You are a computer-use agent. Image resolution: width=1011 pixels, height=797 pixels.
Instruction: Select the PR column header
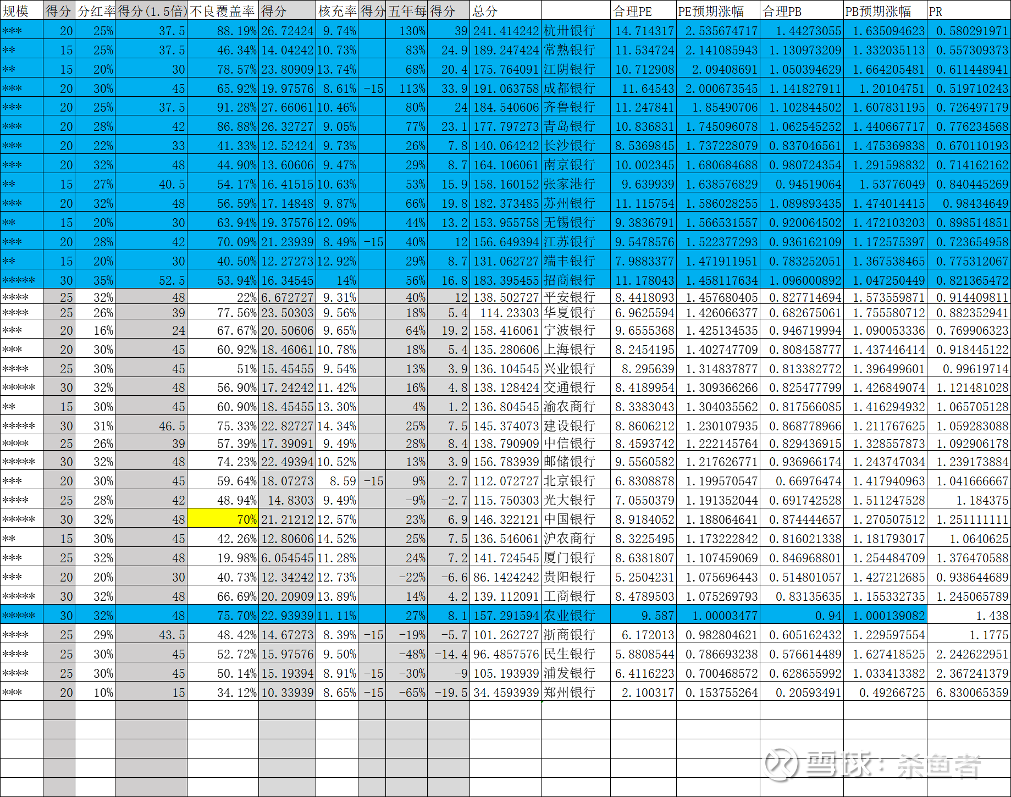pyautogui.click(x=969, y=10)
